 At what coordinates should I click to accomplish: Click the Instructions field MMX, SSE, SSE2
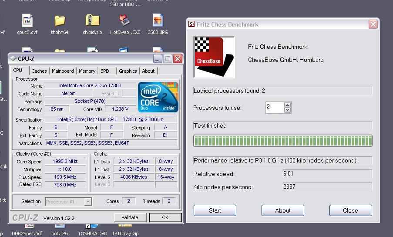click(x=111, y=143)
